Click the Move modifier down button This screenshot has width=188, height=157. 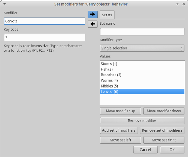[x=164, y=111]
